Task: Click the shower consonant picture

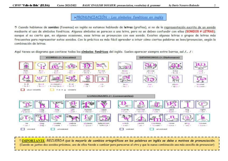Action: (88, 118)
